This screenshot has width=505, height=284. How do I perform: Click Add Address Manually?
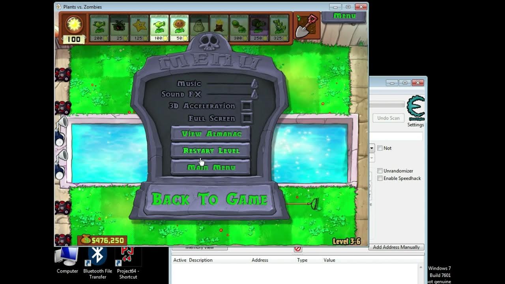point(396,247)
